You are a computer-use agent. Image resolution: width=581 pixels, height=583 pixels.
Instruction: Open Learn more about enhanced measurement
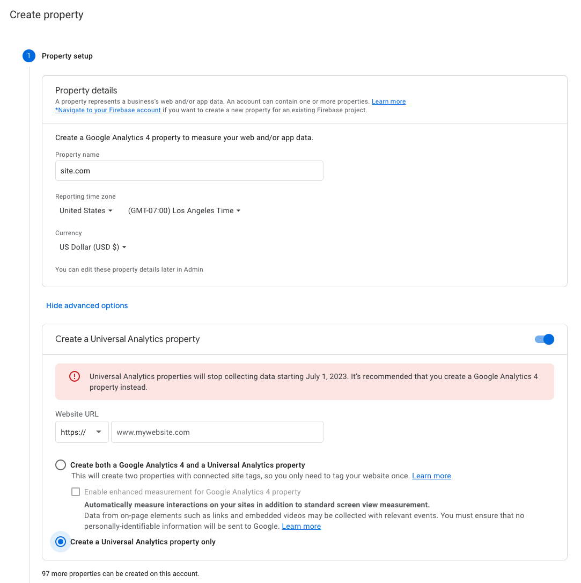[x=301, y=526]
